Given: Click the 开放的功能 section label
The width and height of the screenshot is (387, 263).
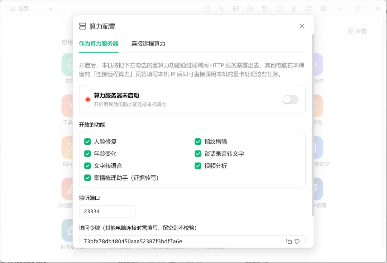Looking at the screenshot, I should pos(92,125).
